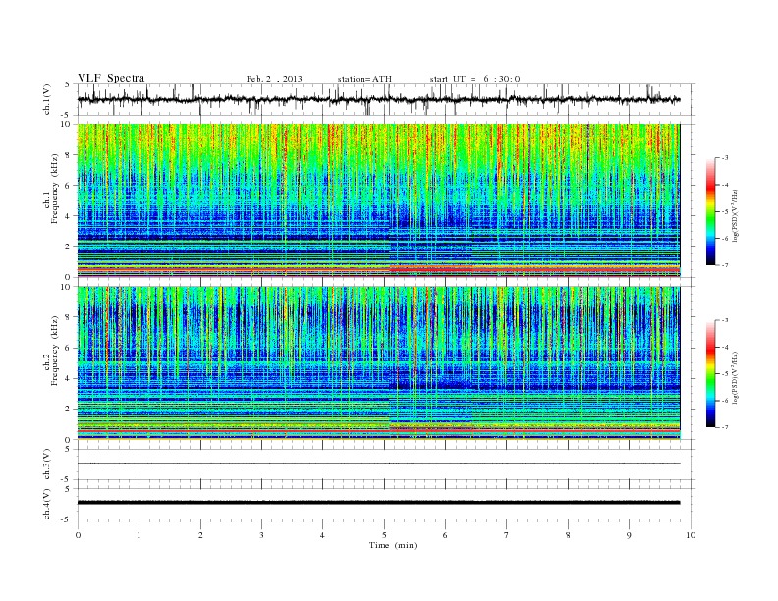The height and width of the screenshot is (601, 778).
Task: Click tick label "1" on the Time axis
Action: point(139,535)
